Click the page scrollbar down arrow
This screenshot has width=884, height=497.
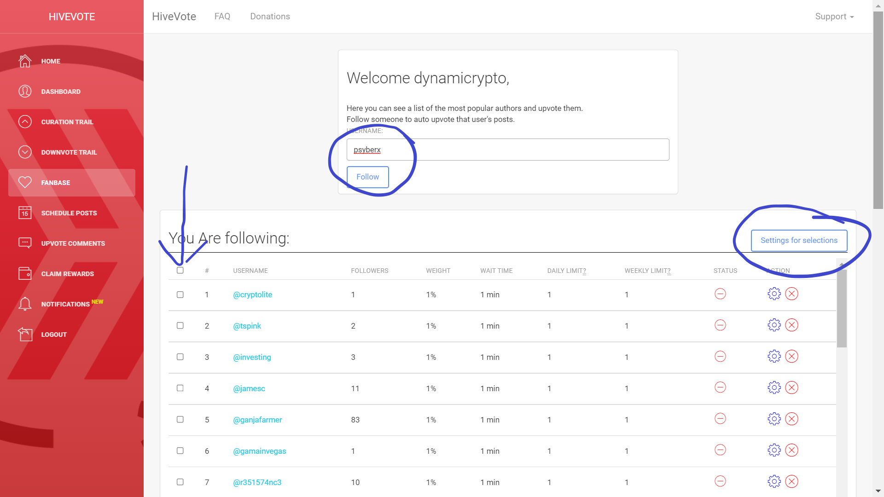click(x=878, y=491)
